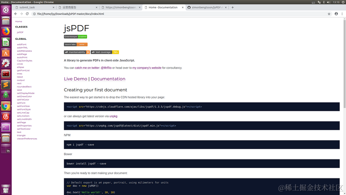Click the maintainability D badge
346x195 pixels.
77,52
